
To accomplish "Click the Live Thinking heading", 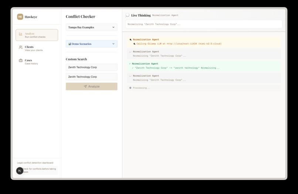I will (141, 15).
